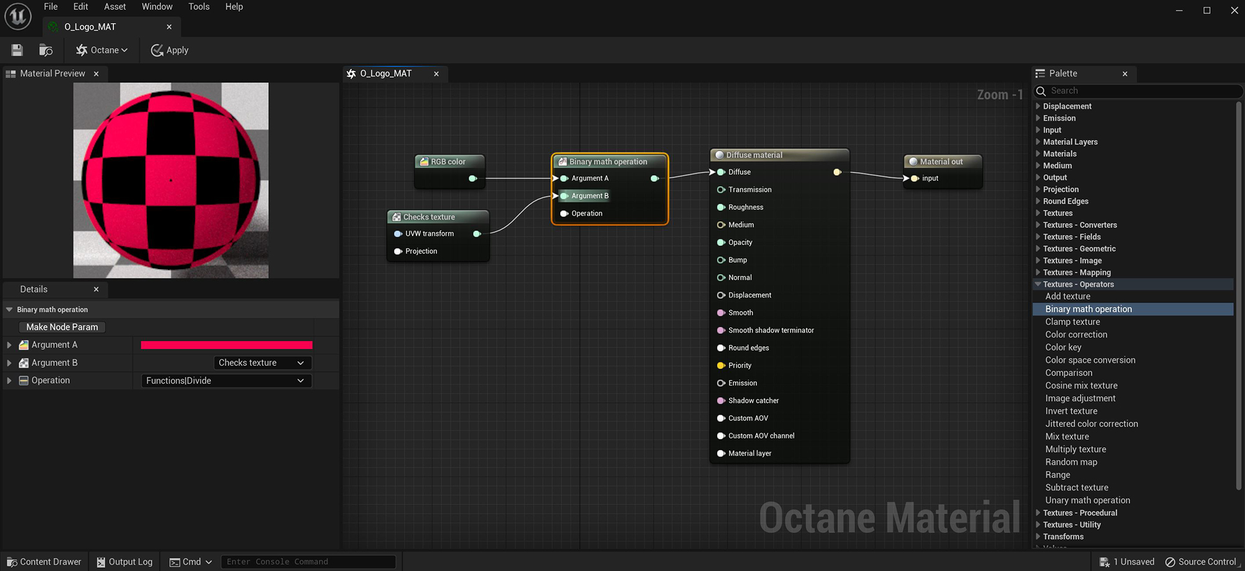The image size is (1245, 571).
Task: Open the Window menu
Action: coord(157,7)
